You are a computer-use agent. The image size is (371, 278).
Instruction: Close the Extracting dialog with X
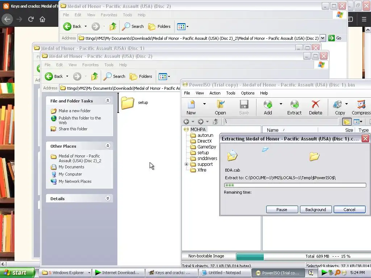point(365,138)
